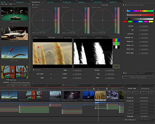
Task: Toggle the Enabled secondary radio button
Action: pos(33,5)
